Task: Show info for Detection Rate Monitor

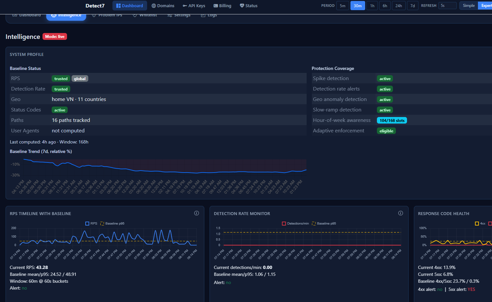Action: point(400,213)
